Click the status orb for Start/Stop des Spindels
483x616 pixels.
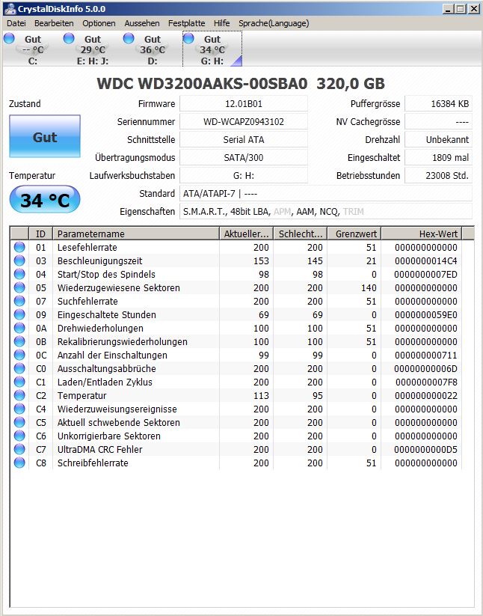[19, 274]
